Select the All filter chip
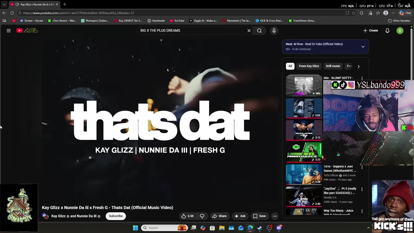This screenshot has width=414, height=233. tap(290, 66)
